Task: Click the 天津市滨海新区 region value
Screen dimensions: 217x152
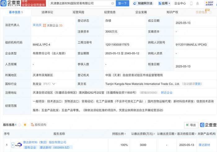Action: (43, 75)
